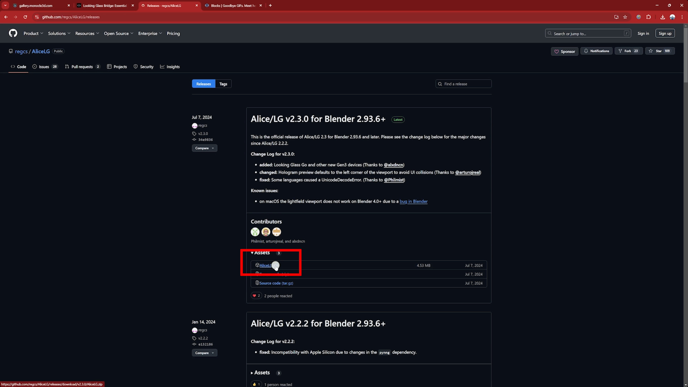Toggle the thumbs-up reaction on v2.2.2 release
The height and width of the screenshot is (387, 688).
(x=256, y=384)
